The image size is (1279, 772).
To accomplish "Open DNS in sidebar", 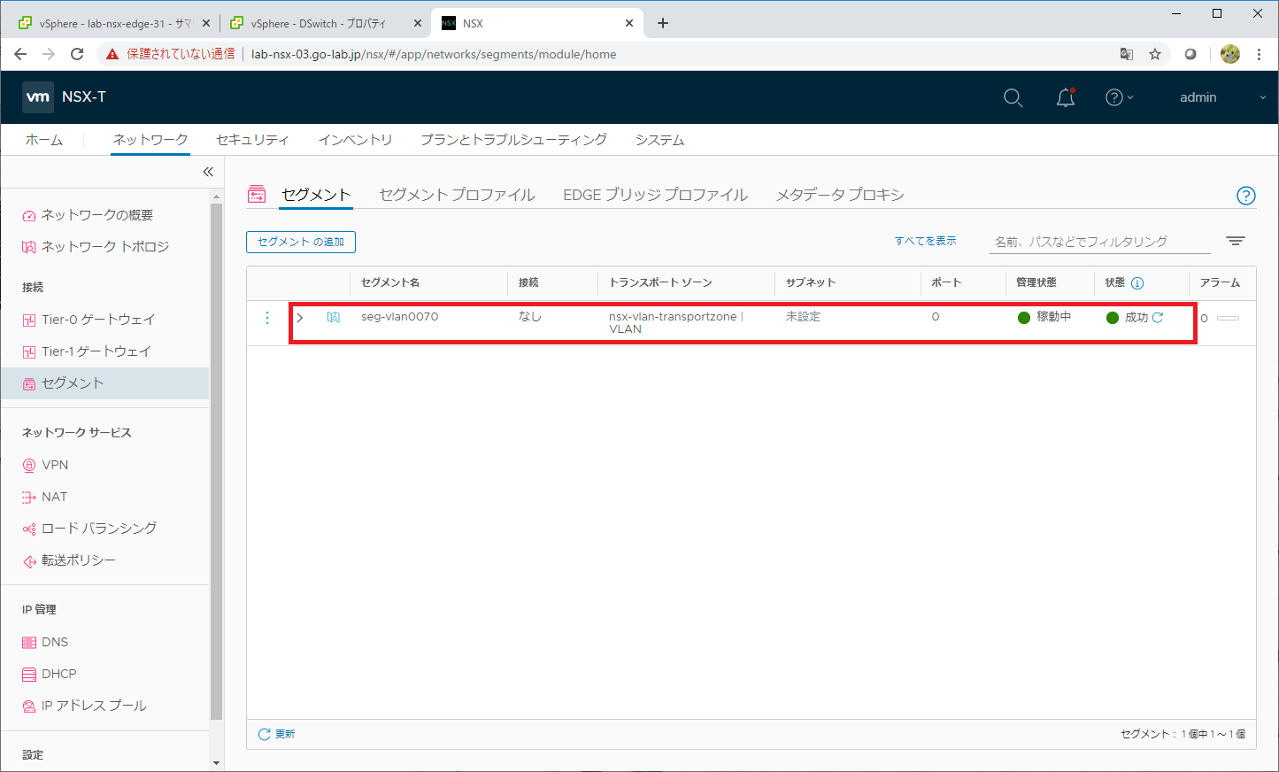I will point(45,642).
